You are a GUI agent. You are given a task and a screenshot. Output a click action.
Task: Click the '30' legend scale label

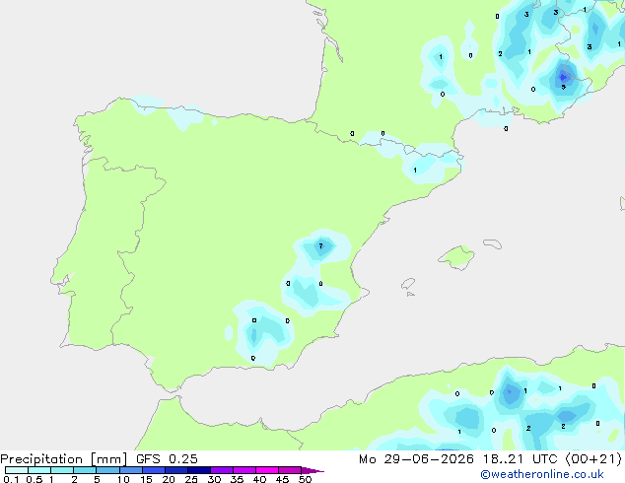[x=214, y=479]
